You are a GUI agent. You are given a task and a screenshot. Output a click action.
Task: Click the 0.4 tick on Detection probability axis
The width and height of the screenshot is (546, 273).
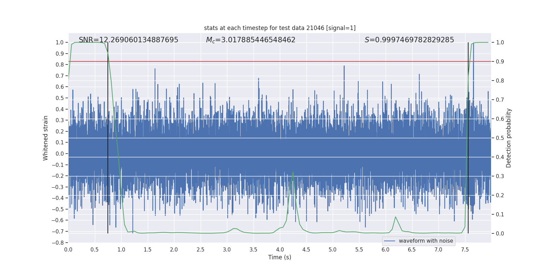click(500, 157)
